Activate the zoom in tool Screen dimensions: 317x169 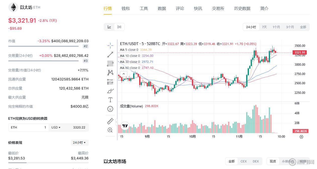click(x=110, y=130)
